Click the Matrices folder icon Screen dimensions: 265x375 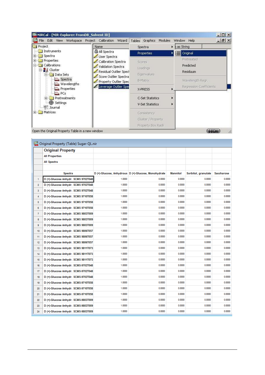(x=40, y=112)
